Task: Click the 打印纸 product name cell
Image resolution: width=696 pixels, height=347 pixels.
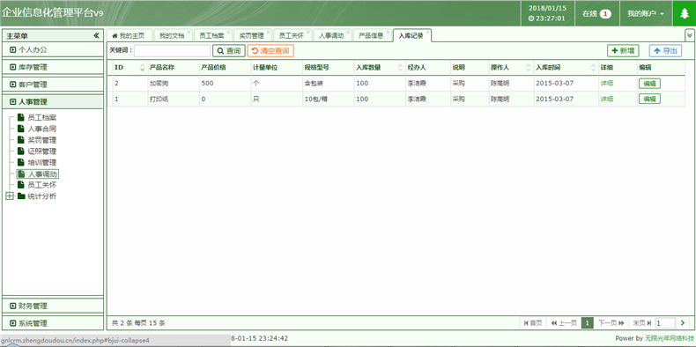Action: click(x=173, y=99)
